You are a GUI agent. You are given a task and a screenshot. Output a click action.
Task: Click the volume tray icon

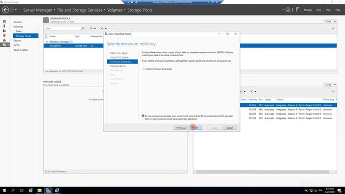point(315,190)
